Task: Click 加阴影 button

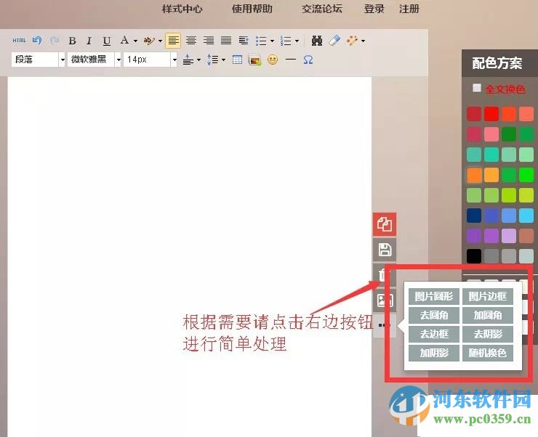Action: [x=434, y=353]
